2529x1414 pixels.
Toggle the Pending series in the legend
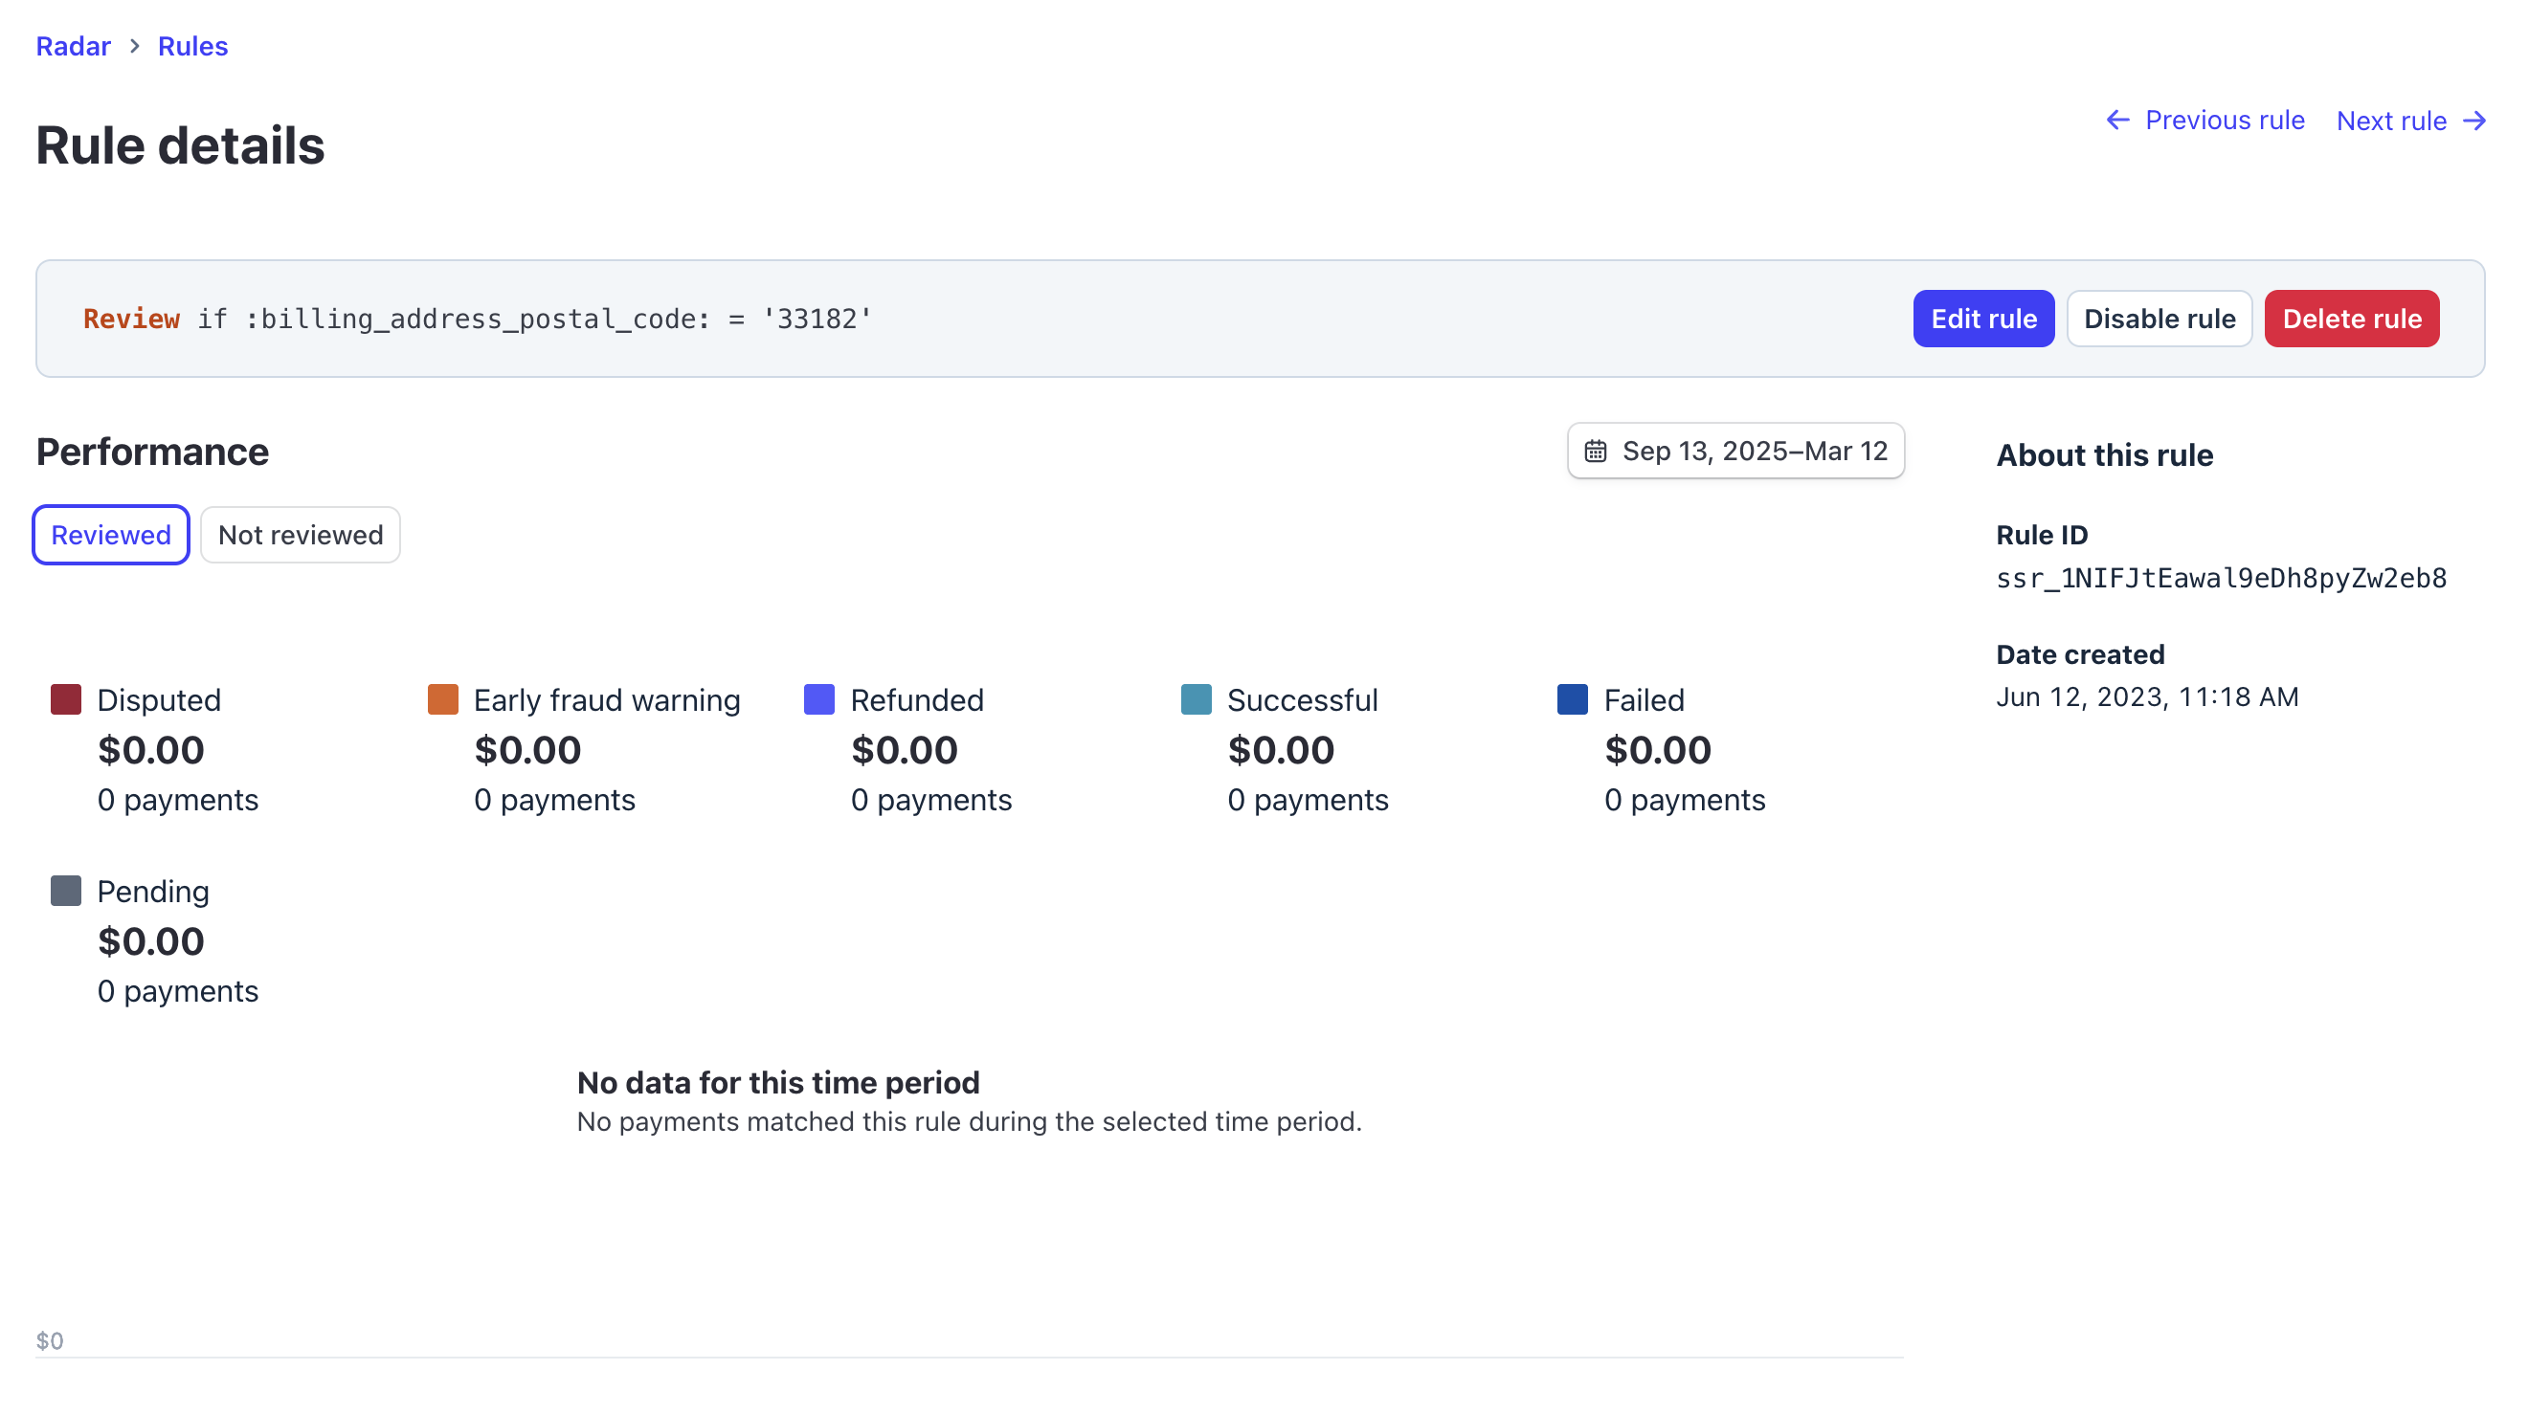coord(66,891)
